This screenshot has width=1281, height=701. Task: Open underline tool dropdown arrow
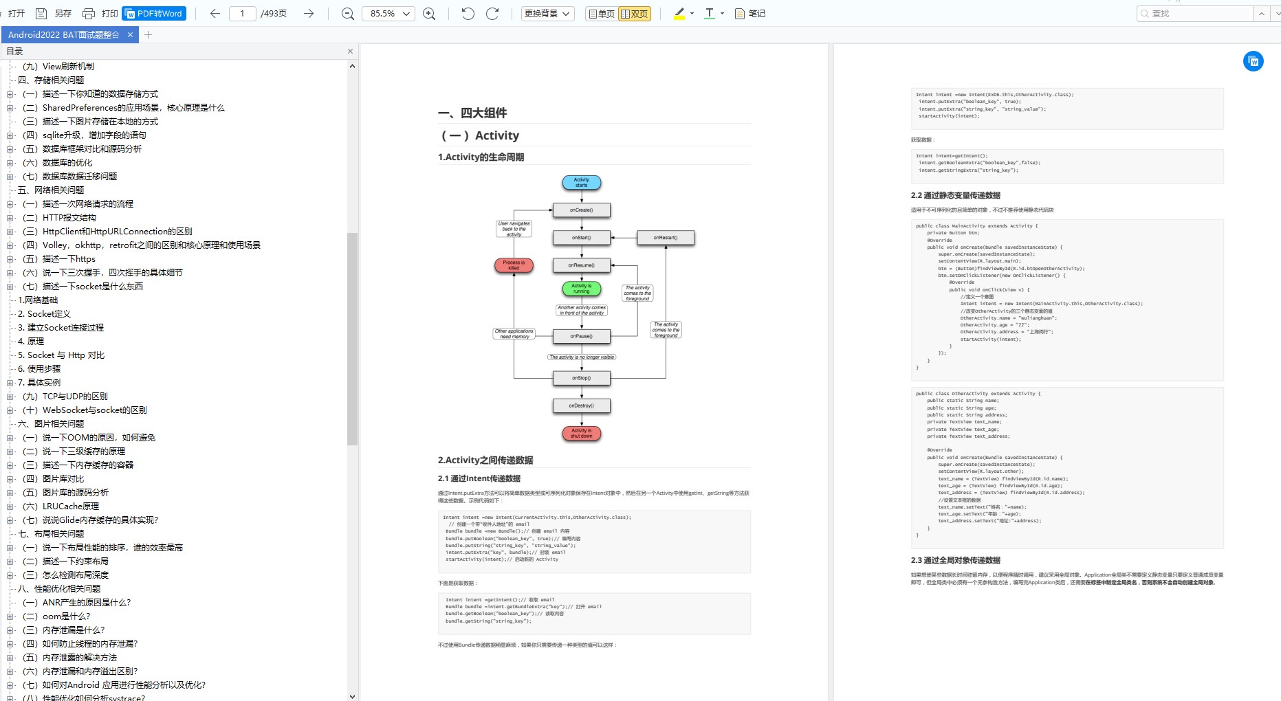pos(722,14)
